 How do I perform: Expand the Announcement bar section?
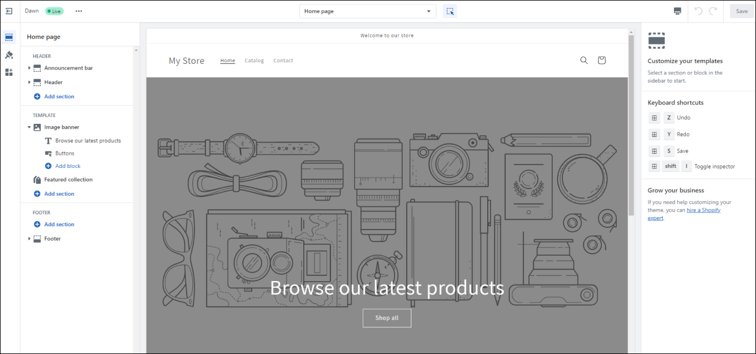click(x=29, y=68)
